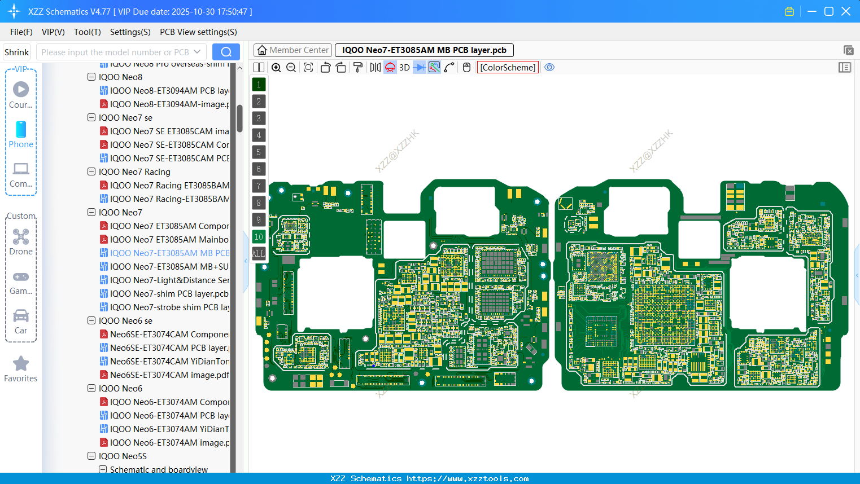Toggle PCB layer 10 button

coord(259,236)
